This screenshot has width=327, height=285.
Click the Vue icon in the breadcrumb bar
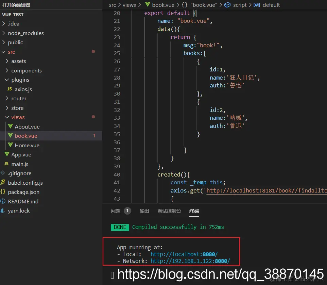tap(148, 4)
